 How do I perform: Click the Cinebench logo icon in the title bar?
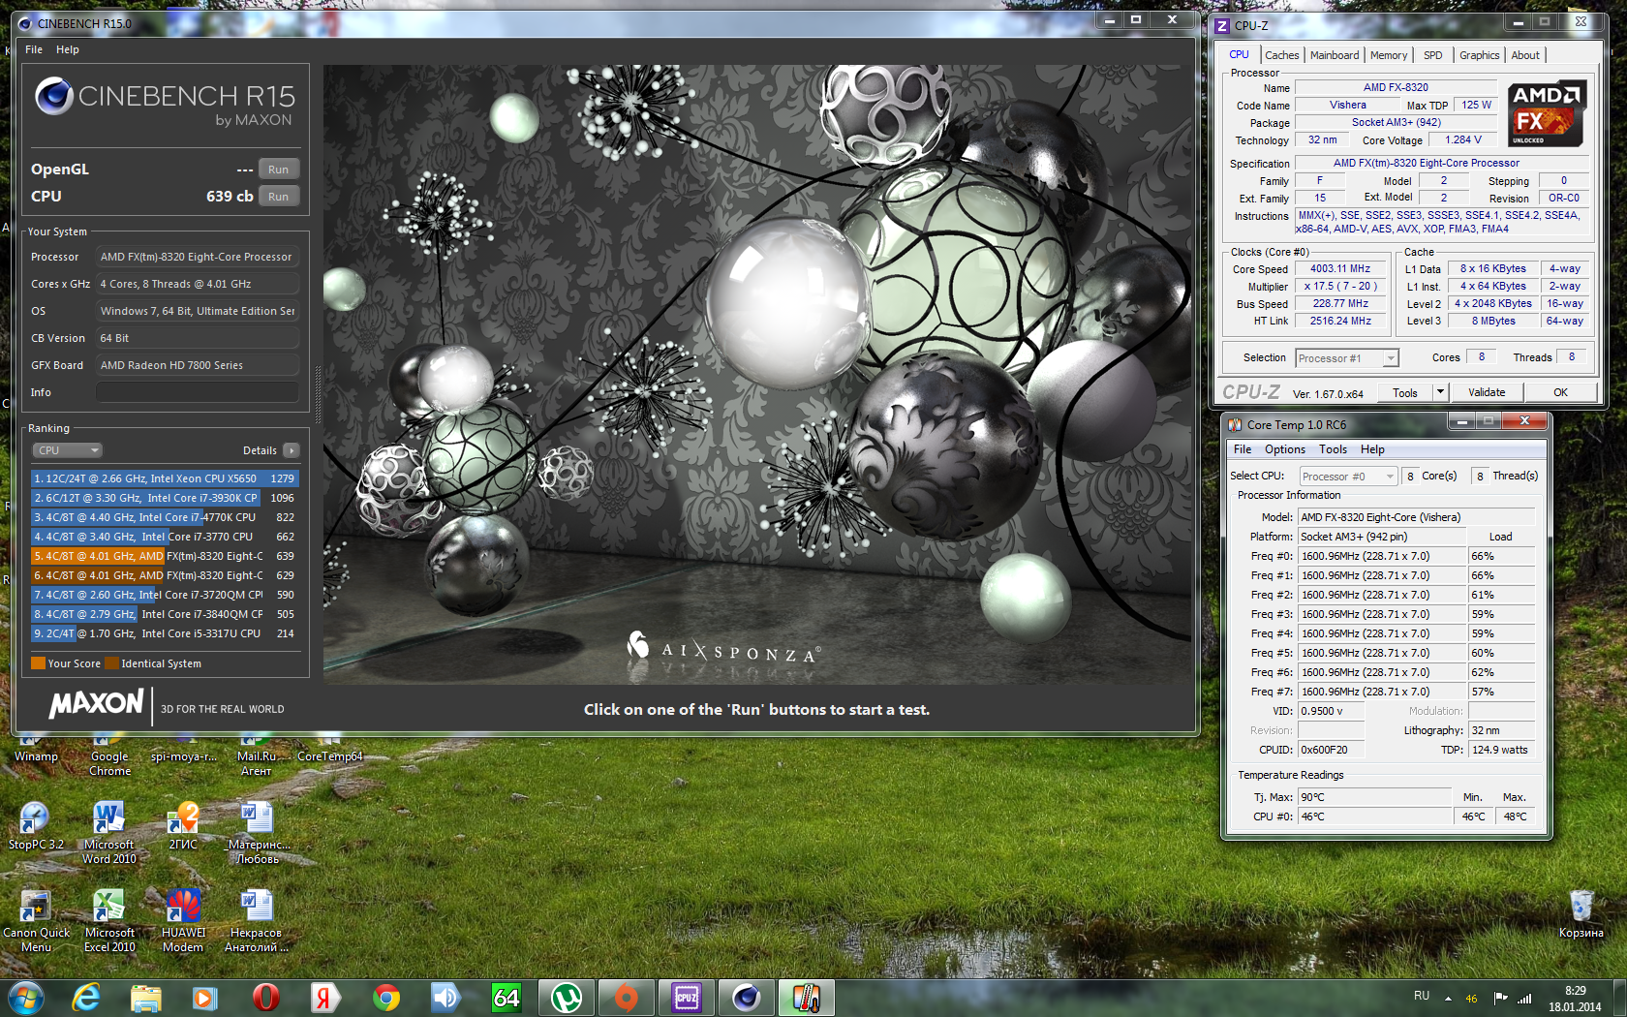tap(25, 23)
